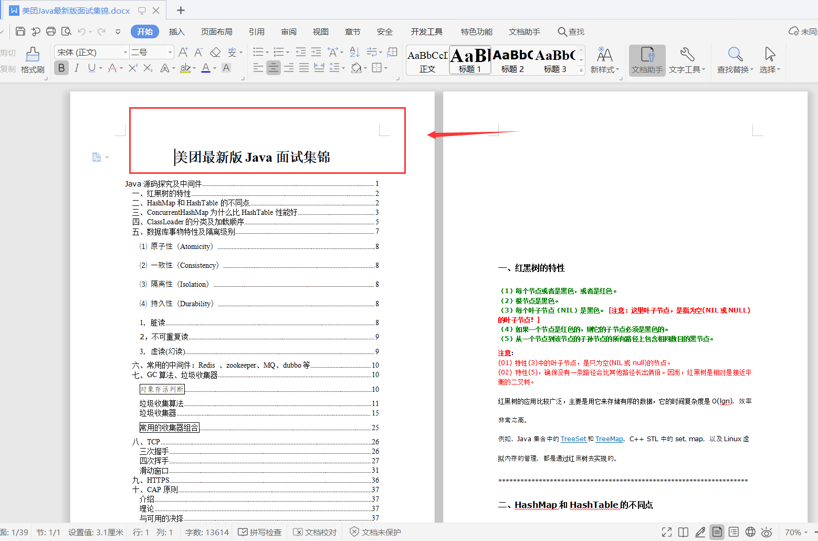Open the References (引用) tab
This screenshot has height=541, width=818.
[257, 32]
